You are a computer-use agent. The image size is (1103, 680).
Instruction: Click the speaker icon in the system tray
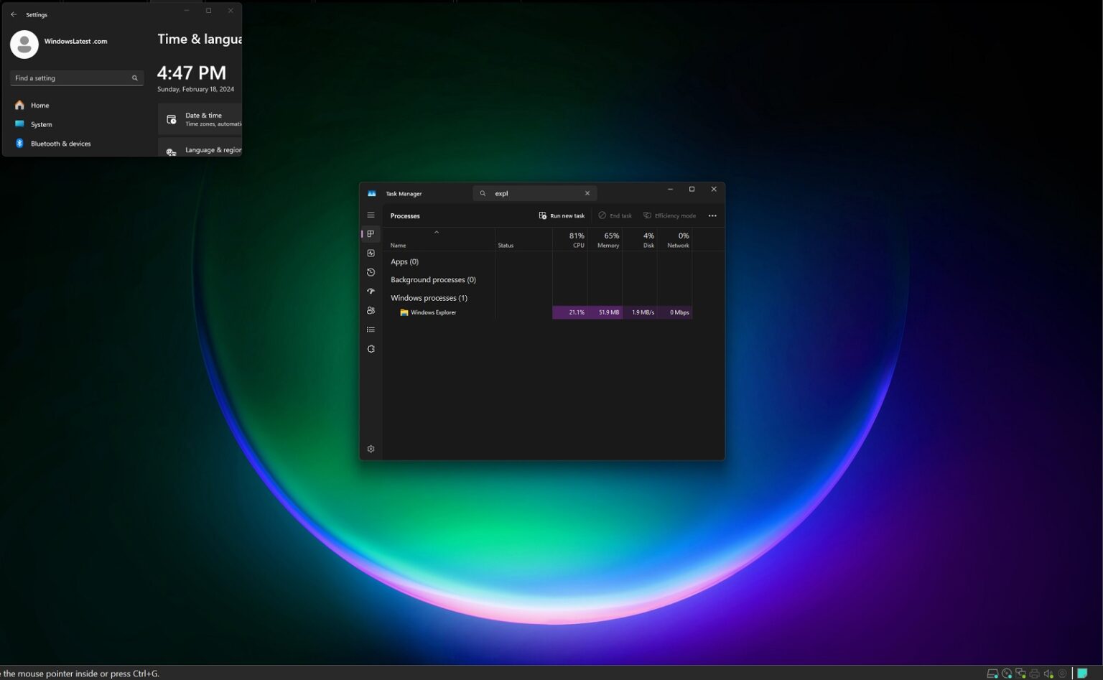coord(1048,674)
